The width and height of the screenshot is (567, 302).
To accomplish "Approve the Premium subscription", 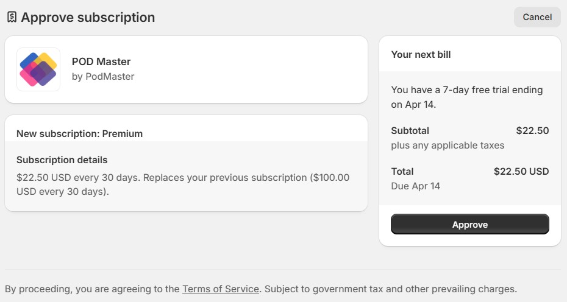I will pyautogui.click(x=469, y=225).
